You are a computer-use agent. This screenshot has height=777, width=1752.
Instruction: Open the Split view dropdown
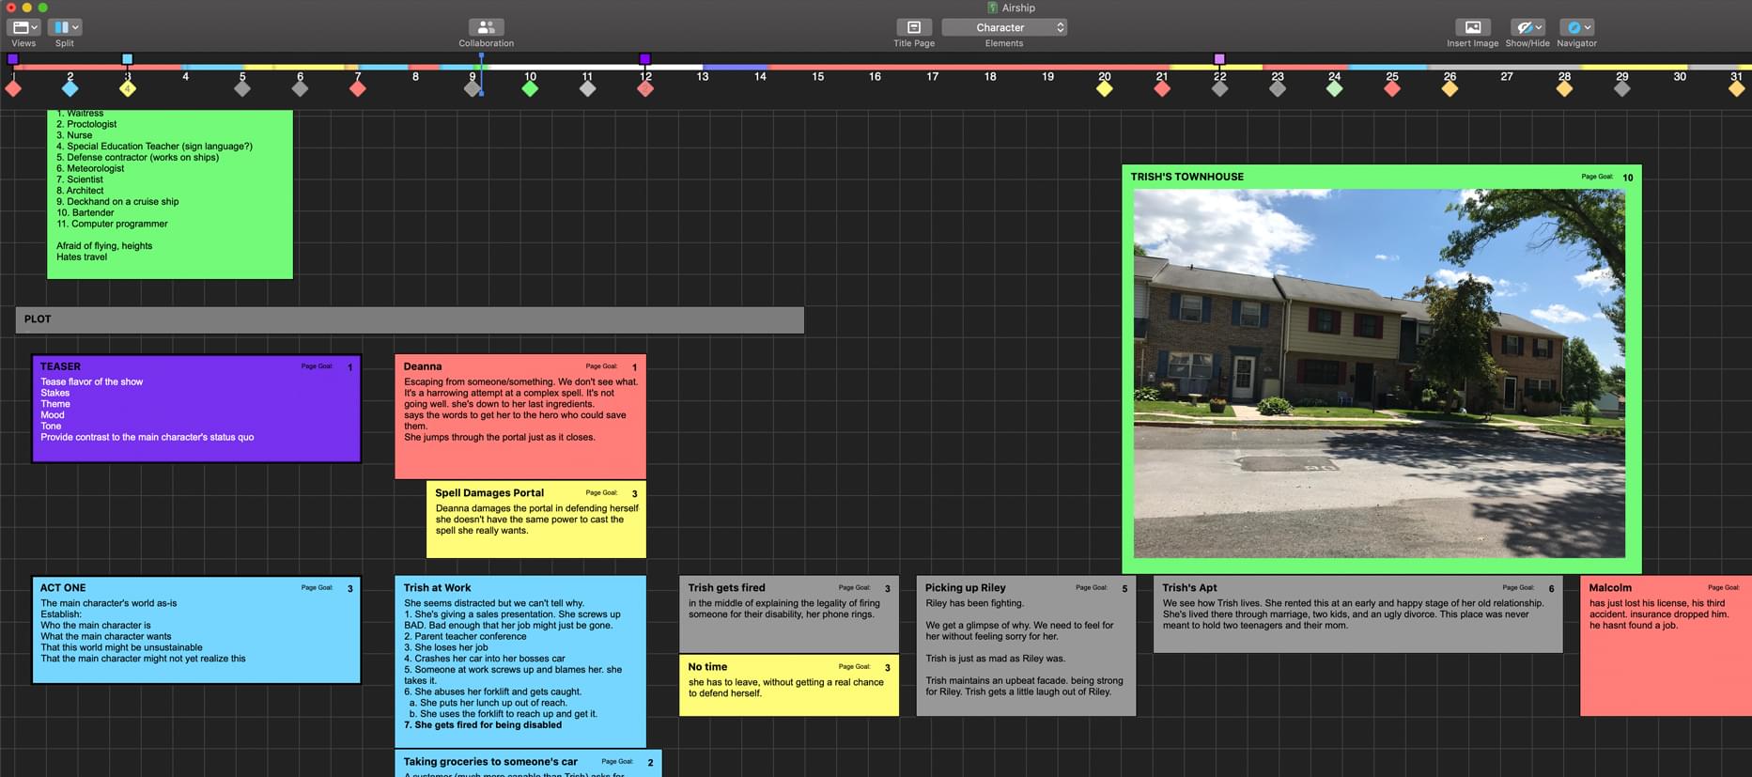[x=64, y=27]
